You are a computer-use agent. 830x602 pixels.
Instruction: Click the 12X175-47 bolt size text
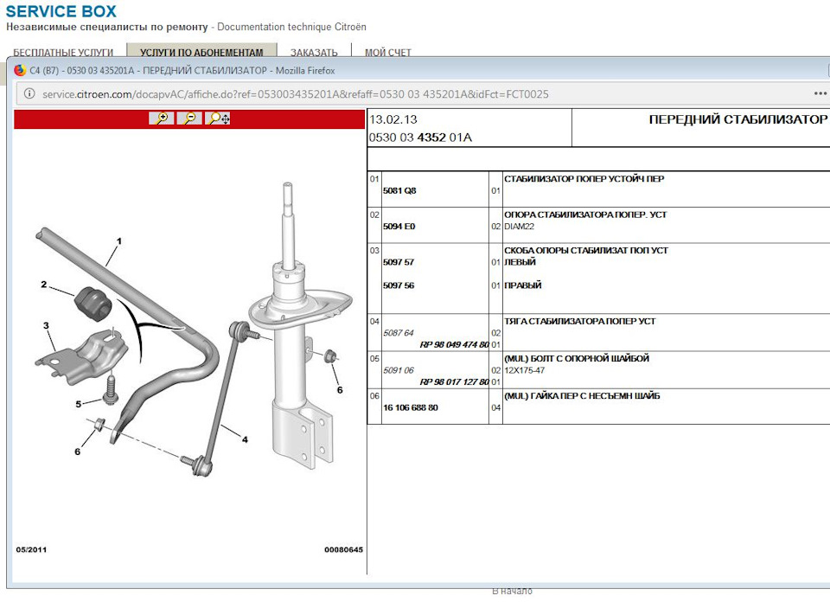click(525, 370)
